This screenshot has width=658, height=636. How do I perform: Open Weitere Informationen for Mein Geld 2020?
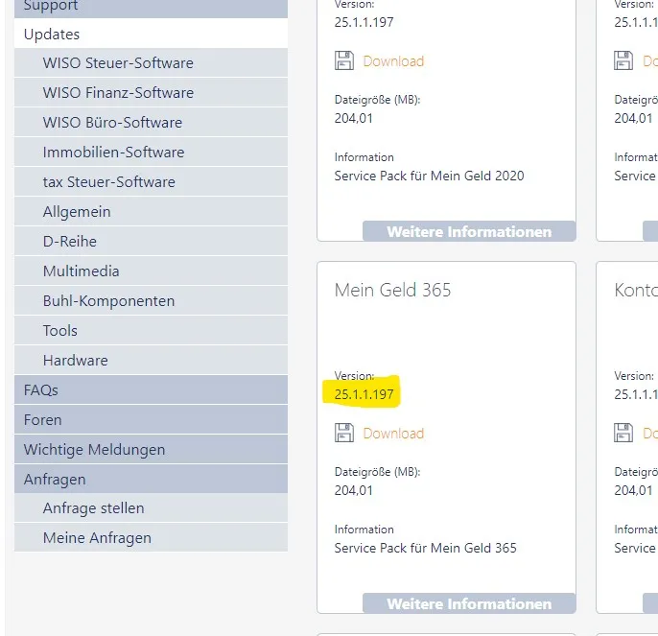[469, 231]
